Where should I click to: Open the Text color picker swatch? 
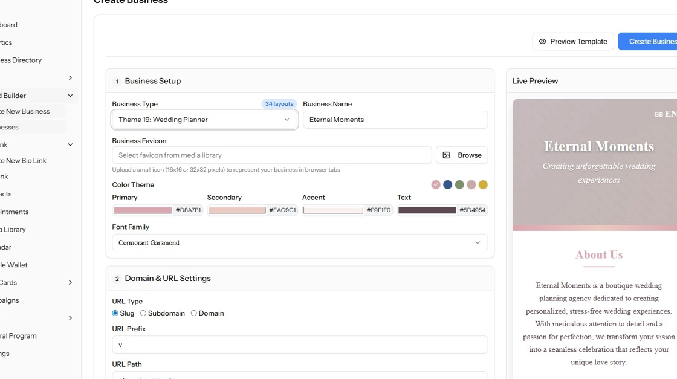tap(427, 210)
